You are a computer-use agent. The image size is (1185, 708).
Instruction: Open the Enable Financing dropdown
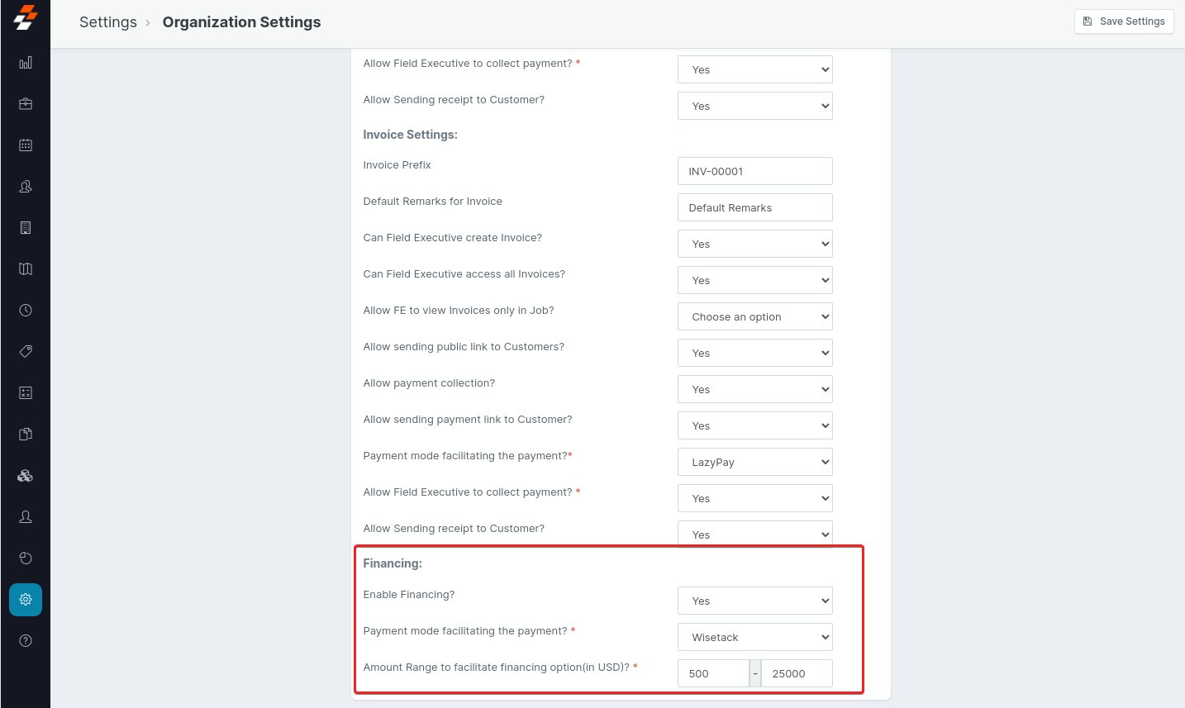[754, 601]
